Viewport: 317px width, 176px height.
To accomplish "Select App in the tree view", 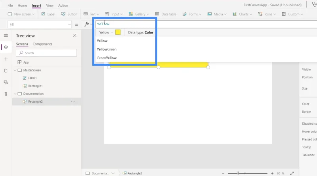I will pyautogui.click(x=26, y=62).
